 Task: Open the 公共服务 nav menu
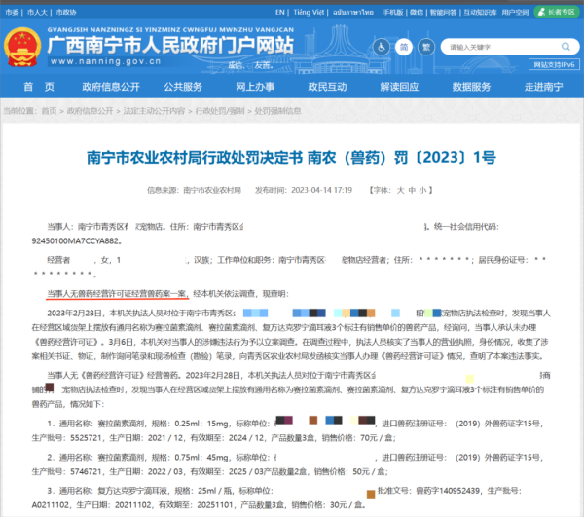click(183, 87)
